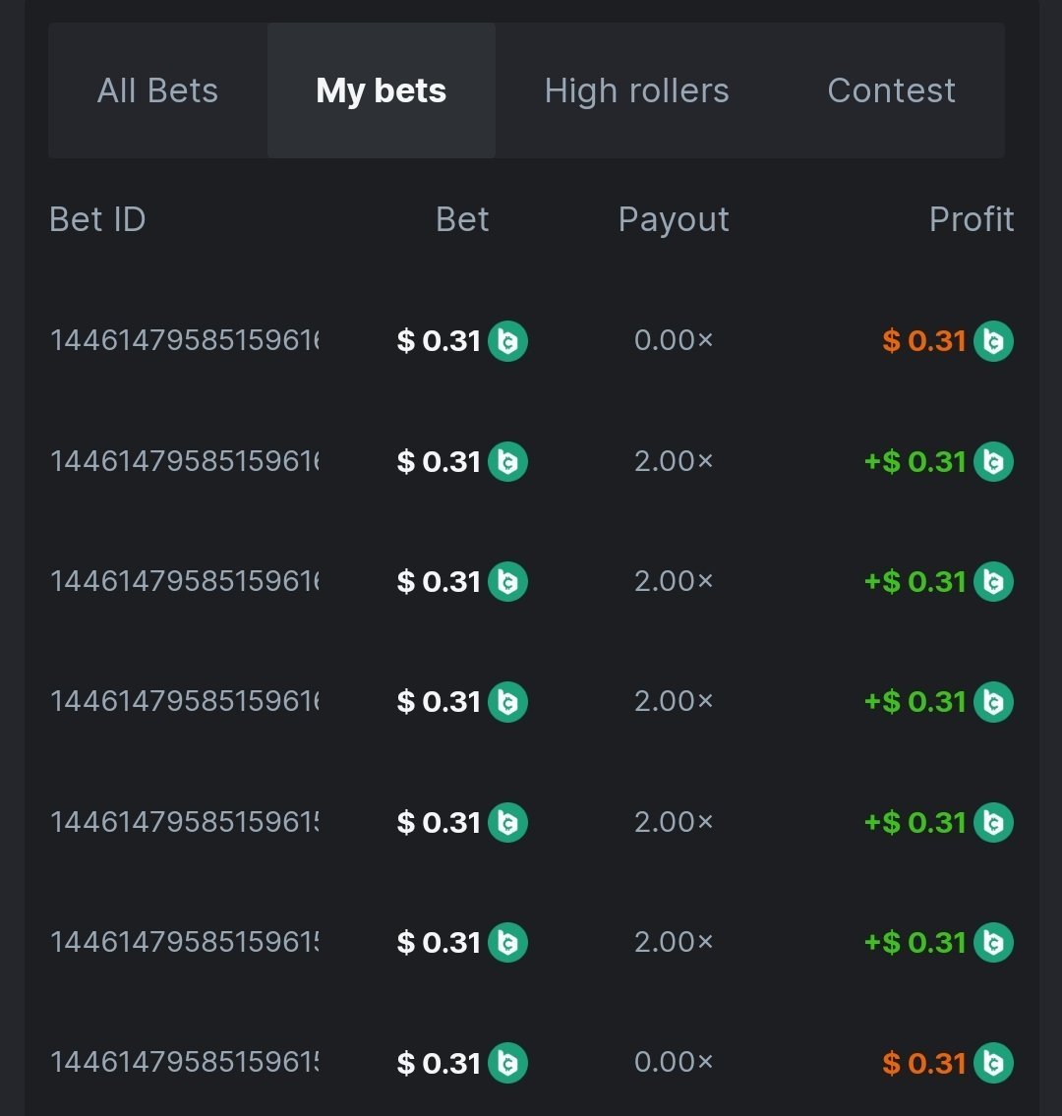Tap coin icon next to second row's bet amount

click(507, 461)
